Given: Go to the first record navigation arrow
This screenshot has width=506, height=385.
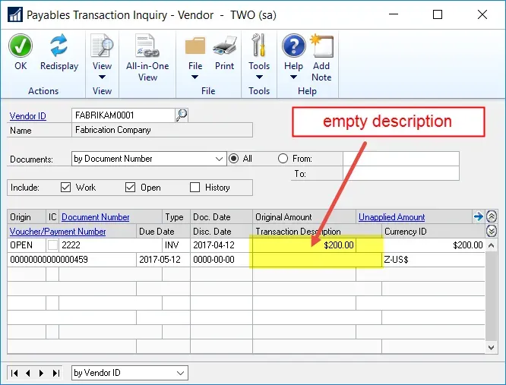Looking at the screenshot, I should pyautogui.click(x=15, y=373).
